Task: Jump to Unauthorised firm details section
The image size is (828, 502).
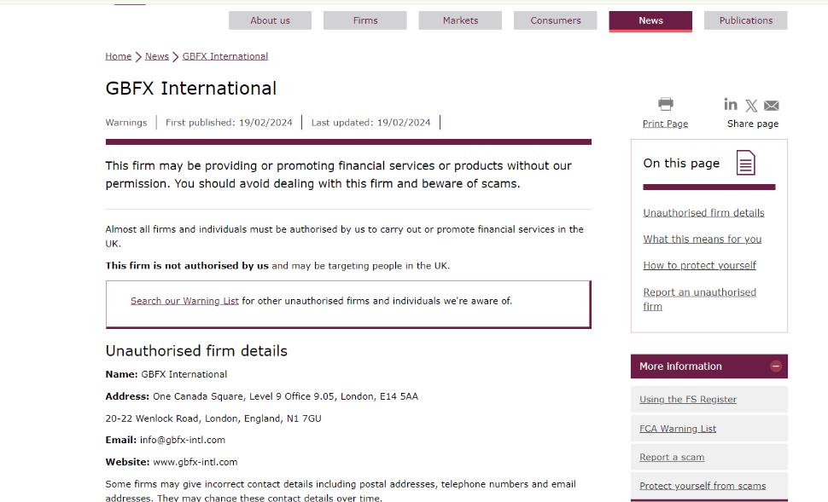Action: coord(703,213)
